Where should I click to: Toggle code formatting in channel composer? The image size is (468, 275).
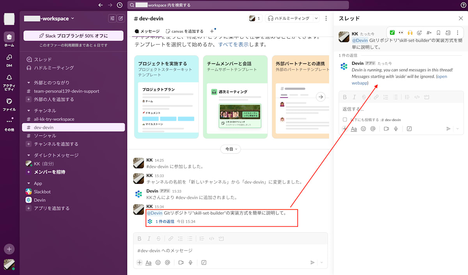tap(212, 239)
